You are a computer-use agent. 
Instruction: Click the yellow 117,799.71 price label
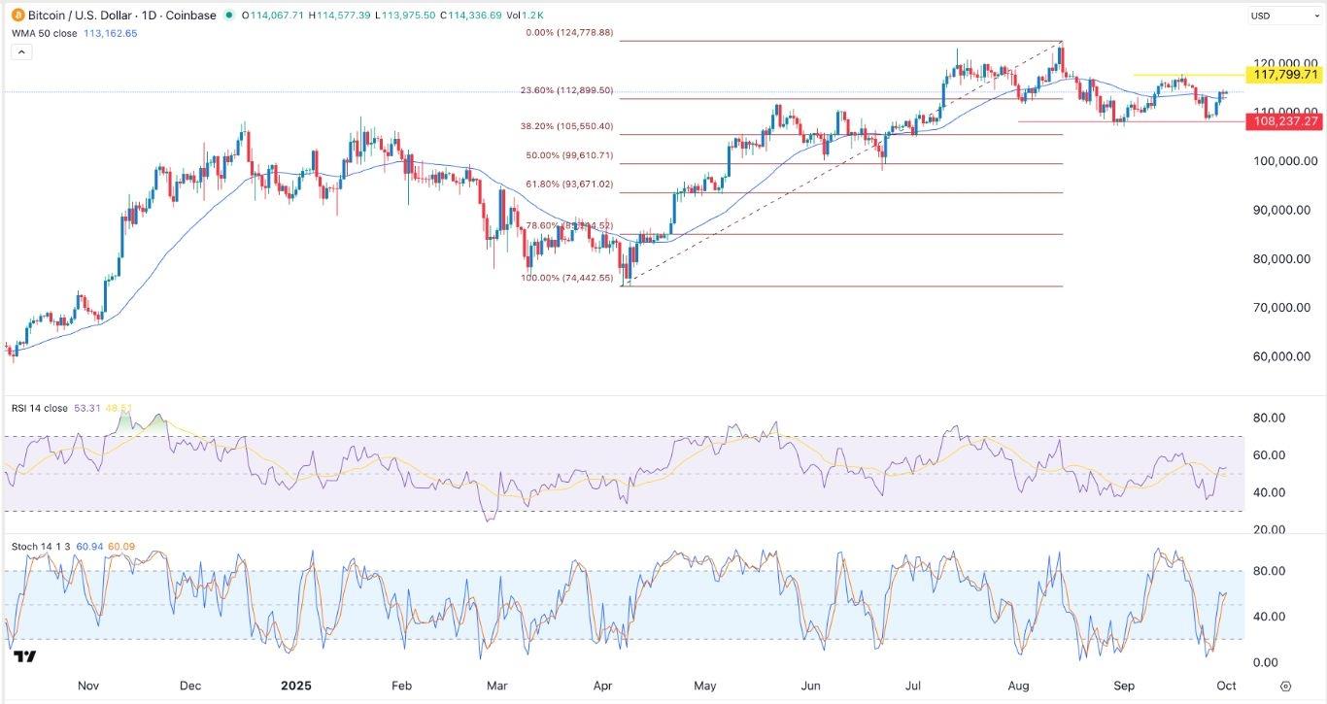[x=1285, y=75]
